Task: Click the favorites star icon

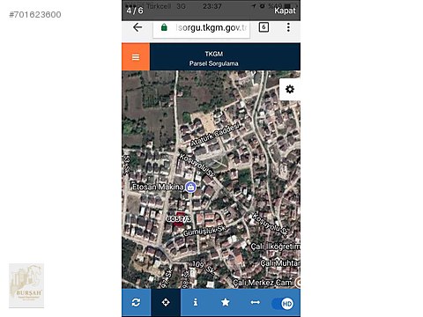Action: [x=226, y=302]
